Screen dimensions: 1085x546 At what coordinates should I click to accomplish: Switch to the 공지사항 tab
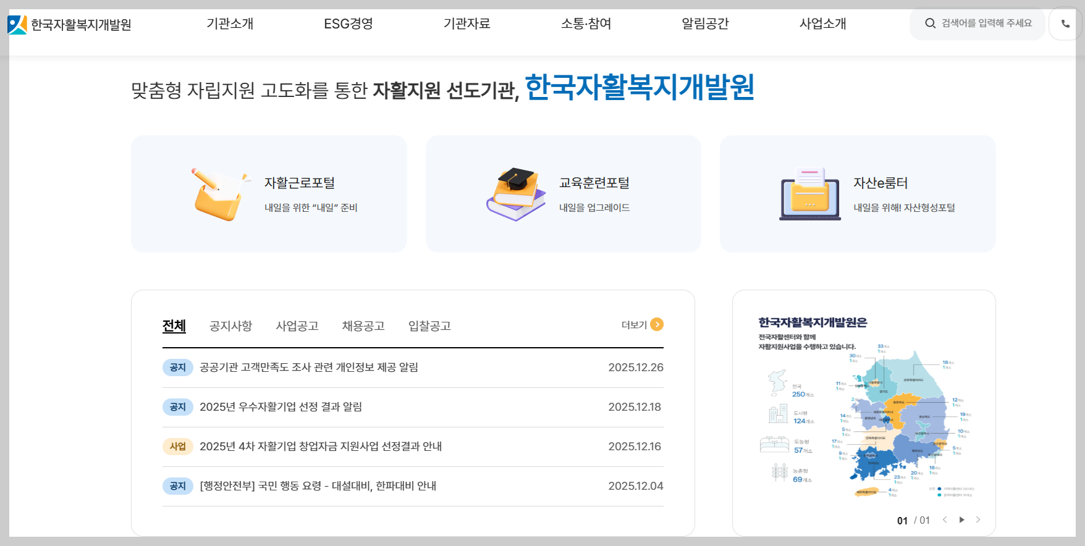coord(231,325)
